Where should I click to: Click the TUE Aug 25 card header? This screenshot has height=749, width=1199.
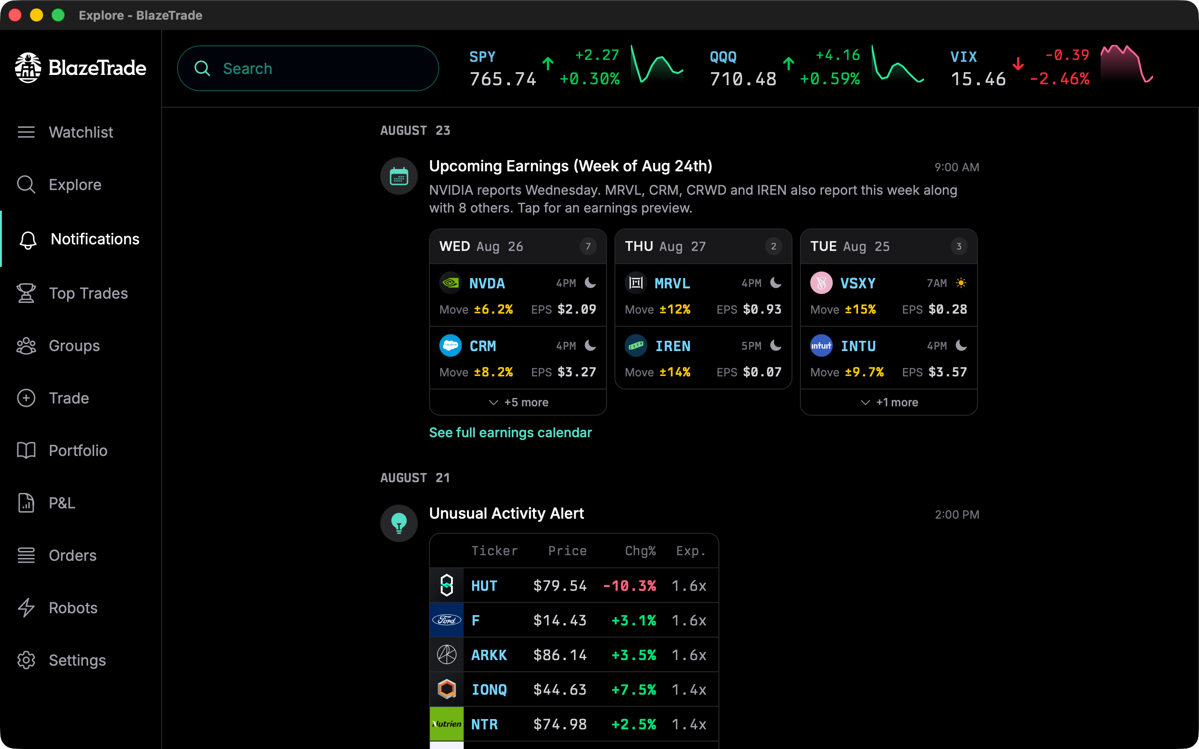[889, 246]
